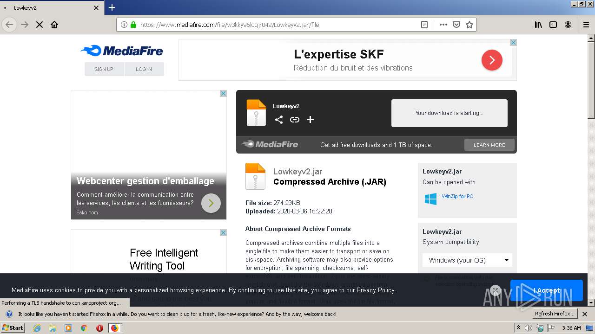595x334 pixels.
Task: Click the taskbar clock 3:36 AM
Action: (571, 328)
